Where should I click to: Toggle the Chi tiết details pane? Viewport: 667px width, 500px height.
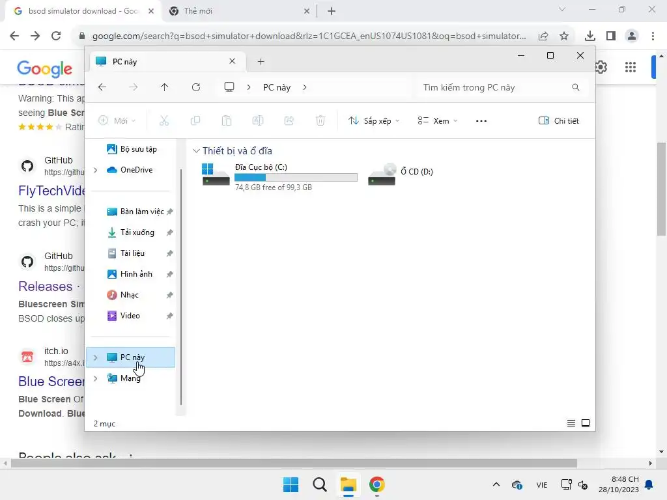[558, 120]
